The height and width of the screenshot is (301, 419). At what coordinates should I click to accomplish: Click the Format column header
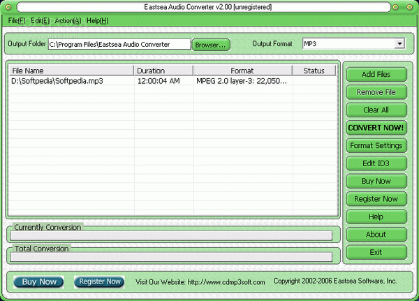pyautogui.click(x=242, y=71)
